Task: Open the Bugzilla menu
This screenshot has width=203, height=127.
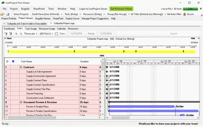Action: (25, 9)
